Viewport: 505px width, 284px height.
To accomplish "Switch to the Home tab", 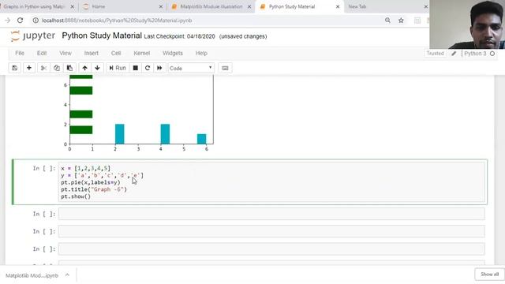I will [98, 6].
